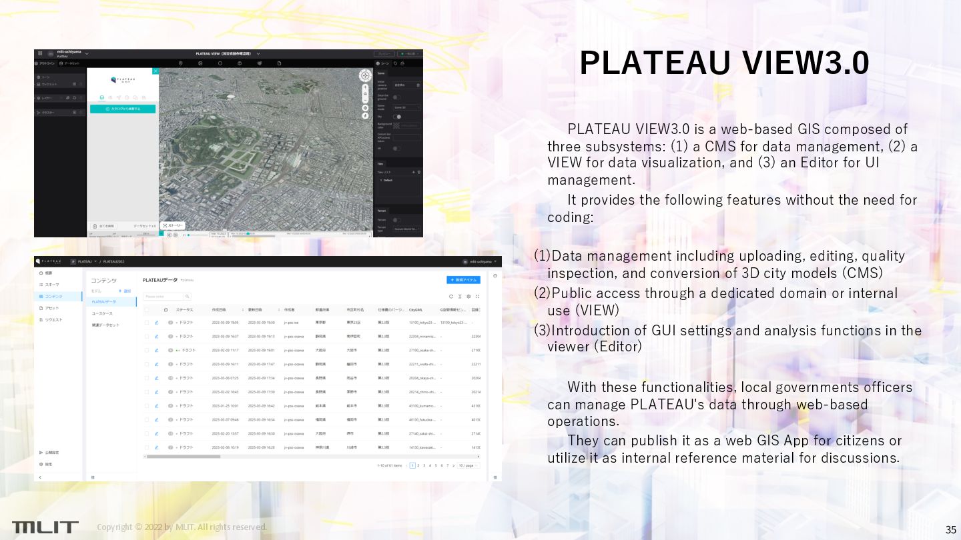Delete tile with the Tiles trash icon
961x540 pixels.
click(x=419, y=172)
